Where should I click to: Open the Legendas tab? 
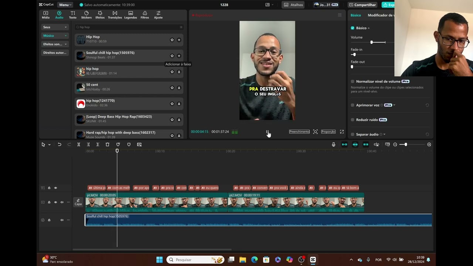130,15
